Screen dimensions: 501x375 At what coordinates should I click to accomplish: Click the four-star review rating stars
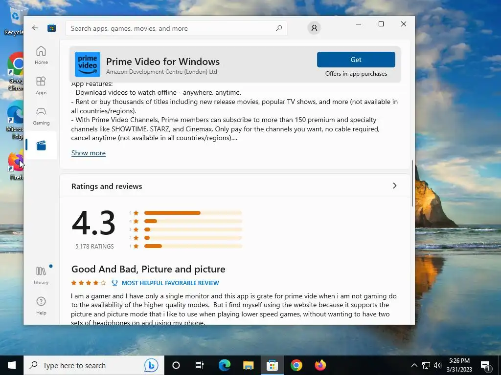89,283
